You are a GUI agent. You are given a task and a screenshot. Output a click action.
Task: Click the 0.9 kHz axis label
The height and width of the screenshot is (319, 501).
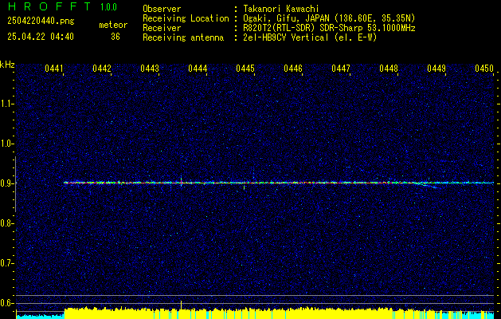6,183
